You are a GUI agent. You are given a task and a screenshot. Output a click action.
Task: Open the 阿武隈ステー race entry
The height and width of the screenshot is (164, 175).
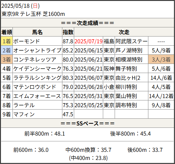[x=132, y=41]
